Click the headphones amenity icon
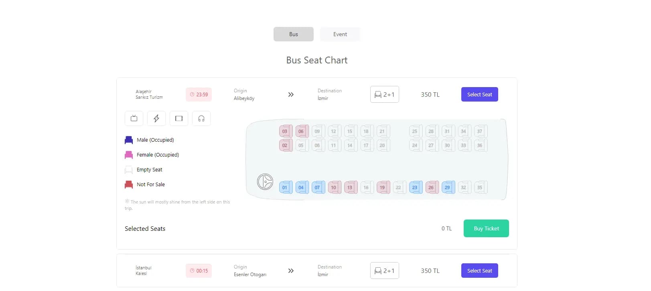The width and height of the screenshot is (651, 291). (201, 118)
